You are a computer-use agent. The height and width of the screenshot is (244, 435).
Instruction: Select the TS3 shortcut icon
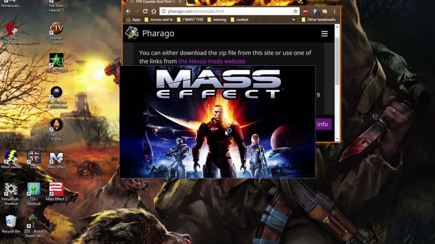click(x=34, y=194)
